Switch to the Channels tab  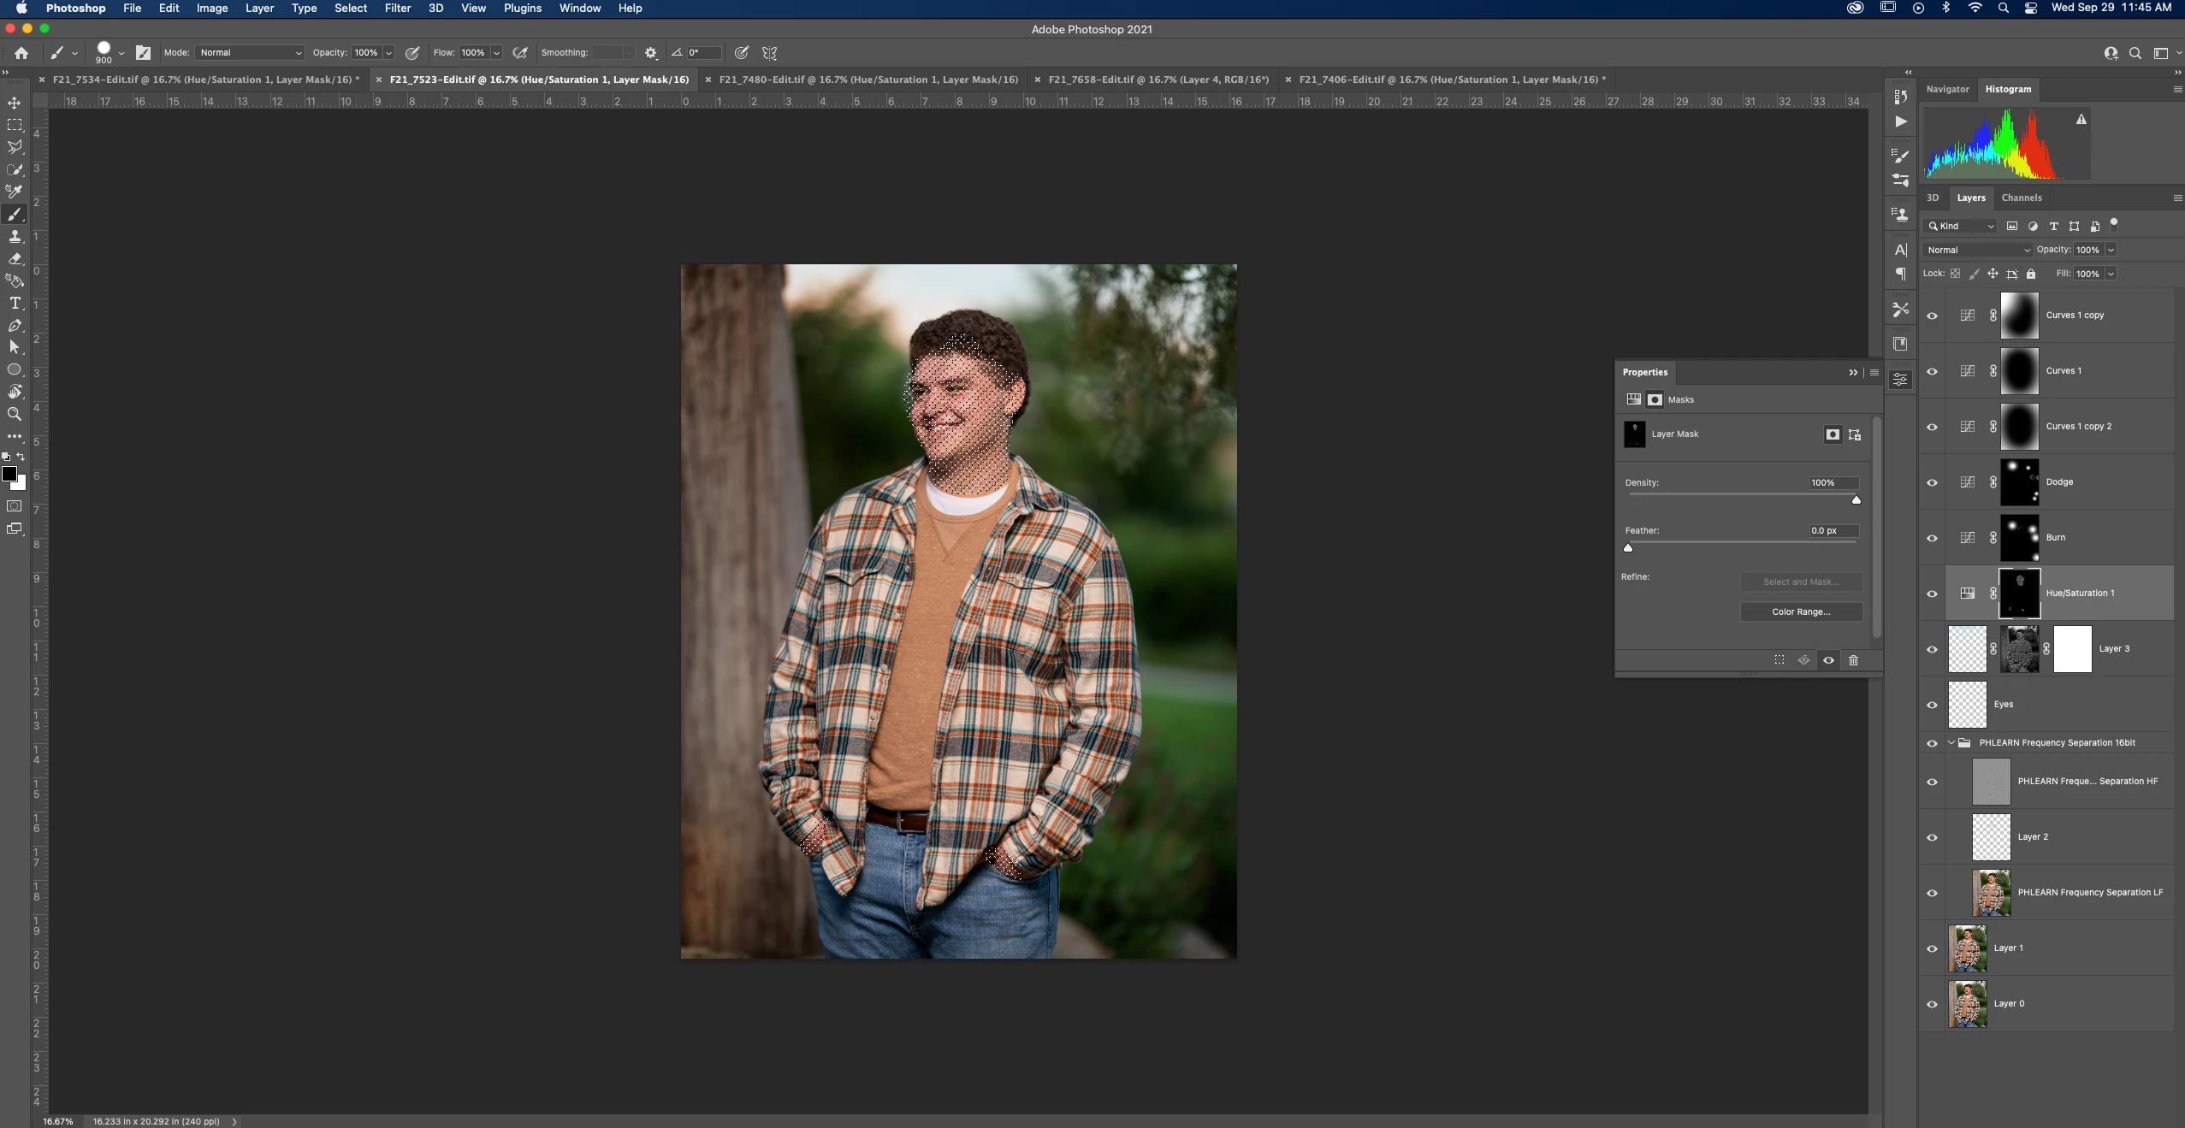(x=2021, y=198)
